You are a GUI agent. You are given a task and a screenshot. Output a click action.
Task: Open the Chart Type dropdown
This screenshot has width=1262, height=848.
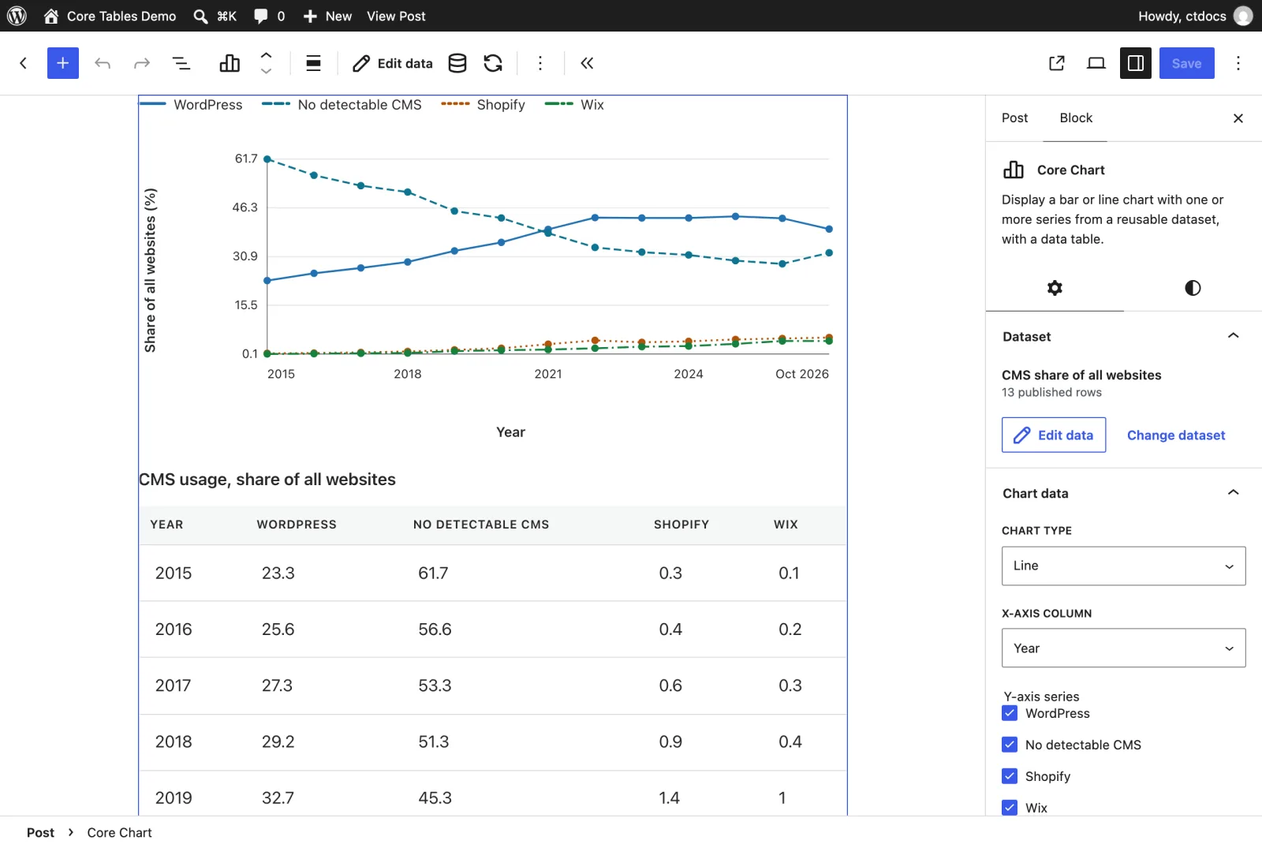(1124, 566)
